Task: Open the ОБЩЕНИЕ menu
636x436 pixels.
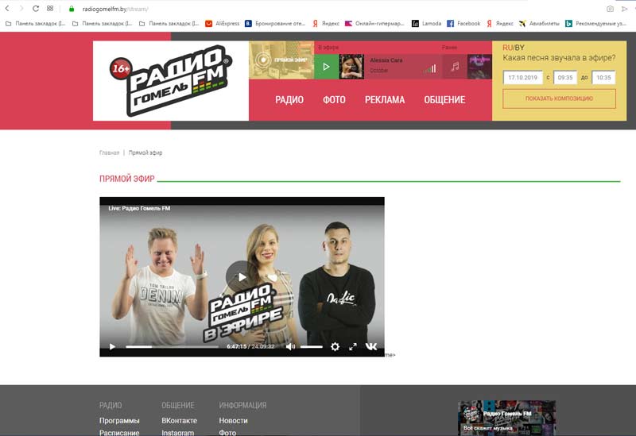Action: pos(444,100)
